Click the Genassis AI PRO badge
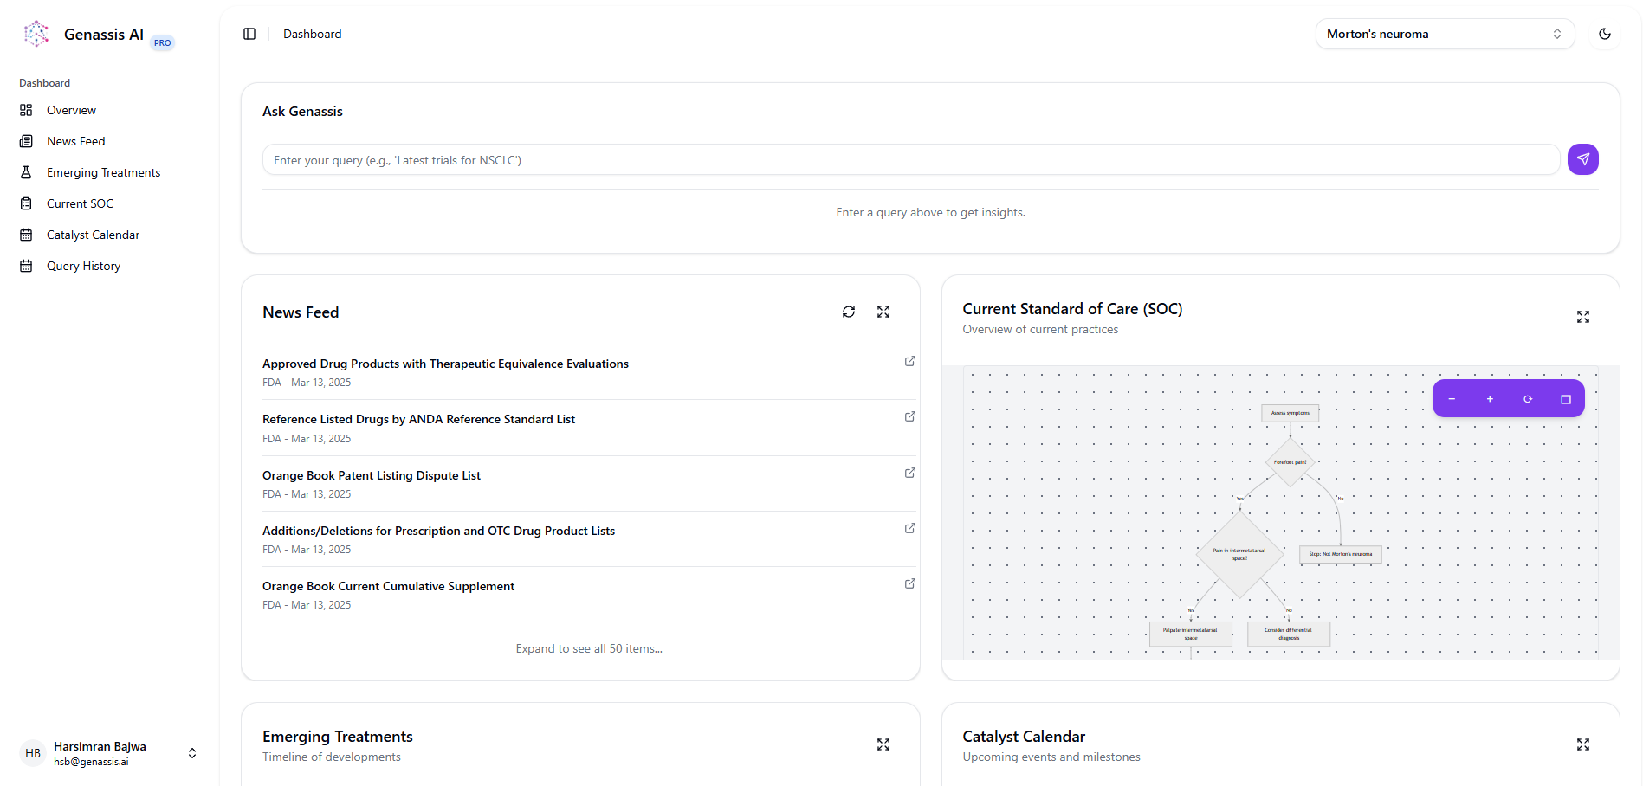The width and height of the screenshot is (1643, 786). pos(162,42)
